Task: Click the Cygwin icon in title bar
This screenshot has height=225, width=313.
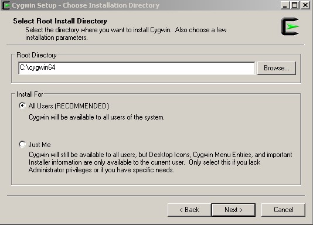Action: [x=6, y=5]
